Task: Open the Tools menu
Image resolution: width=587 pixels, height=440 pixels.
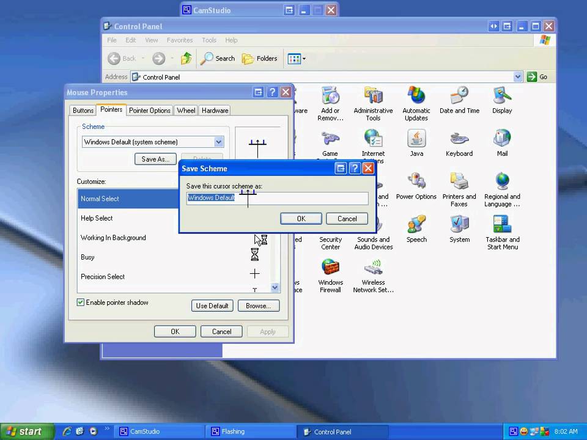Action: [x=209, y=40]
